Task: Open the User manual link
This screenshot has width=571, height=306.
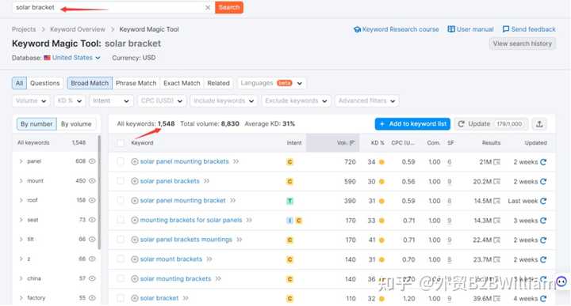Action: pos(470,29)
